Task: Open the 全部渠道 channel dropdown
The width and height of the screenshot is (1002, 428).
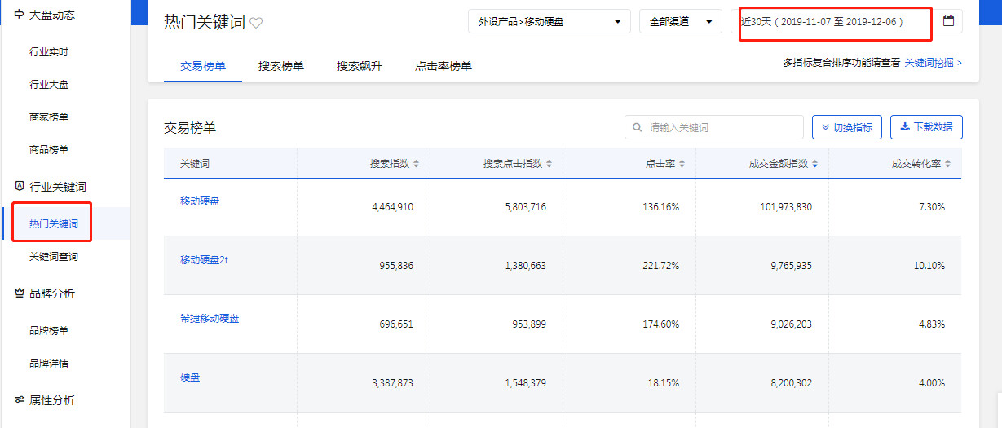Action: 680,22
